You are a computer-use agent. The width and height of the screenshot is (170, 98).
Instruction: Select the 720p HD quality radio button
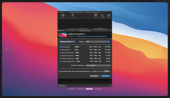(60, 50)
